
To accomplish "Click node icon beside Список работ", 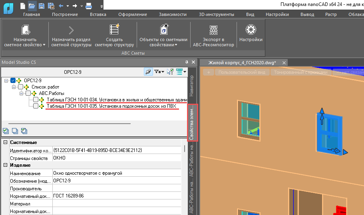I will tap(26, 87).
